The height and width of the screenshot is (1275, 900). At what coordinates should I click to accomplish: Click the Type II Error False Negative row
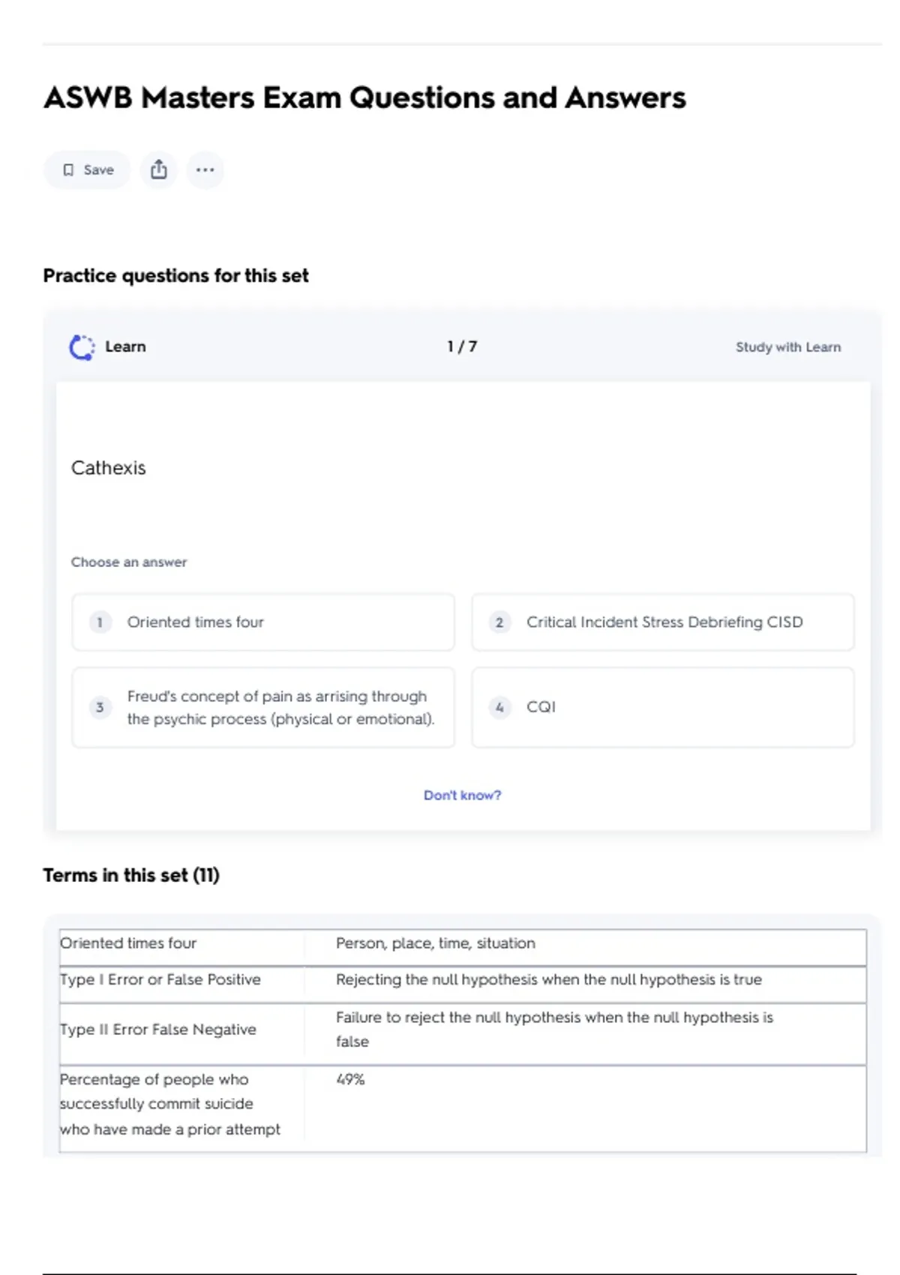click(x=158, y=1030)
